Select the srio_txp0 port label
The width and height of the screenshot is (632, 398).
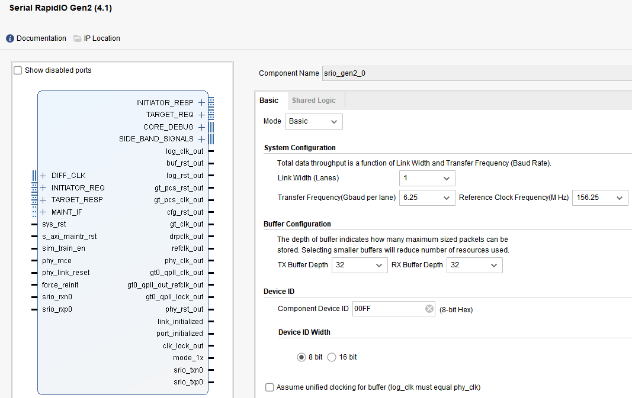click(188, 382)
